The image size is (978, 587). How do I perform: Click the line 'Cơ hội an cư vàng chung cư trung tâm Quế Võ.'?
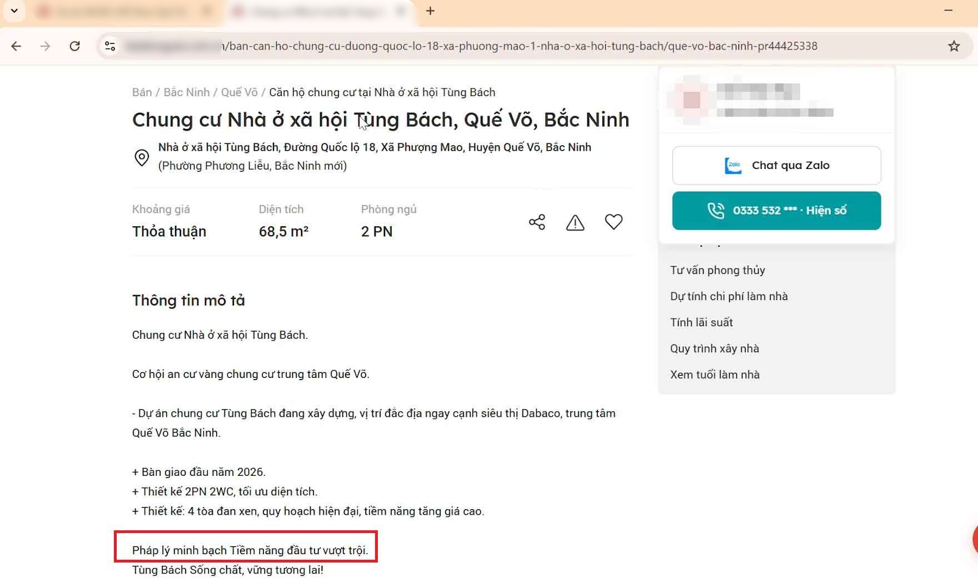tap(251, 374)
